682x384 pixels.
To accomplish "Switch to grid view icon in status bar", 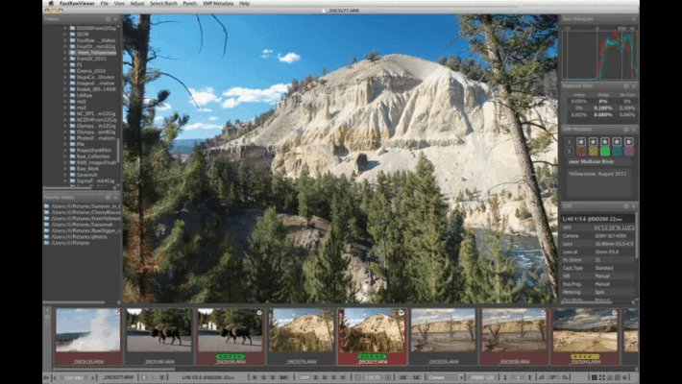I will (x=594, y=377).
